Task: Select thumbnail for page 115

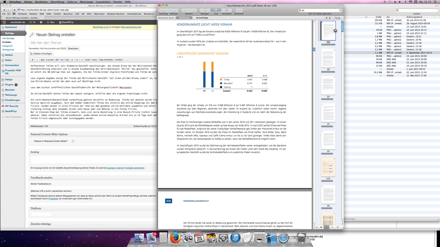Action: [328, 167]
